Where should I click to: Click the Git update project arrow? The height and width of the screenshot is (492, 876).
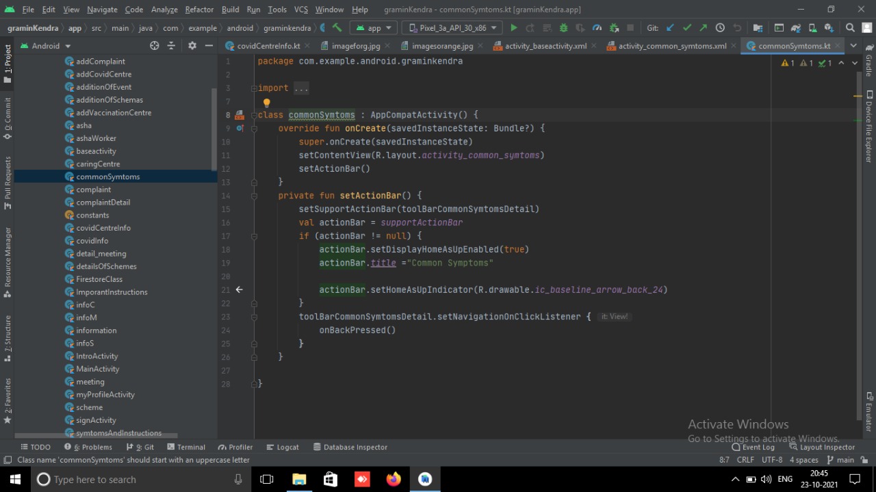pos(670,28)
